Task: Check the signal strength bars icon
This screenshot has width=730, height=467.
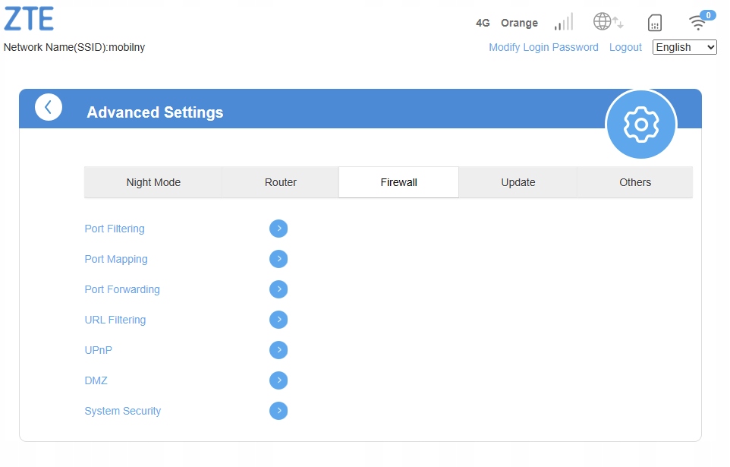Action: [563, 22]
